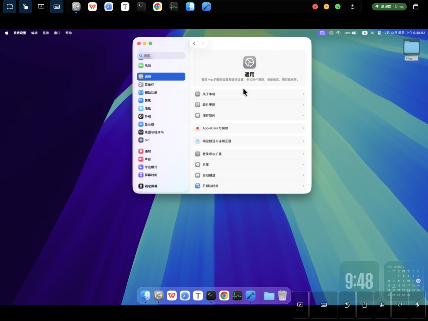Open Trash in the Dock
Screen dimensions: 428x321
[282, 296]
